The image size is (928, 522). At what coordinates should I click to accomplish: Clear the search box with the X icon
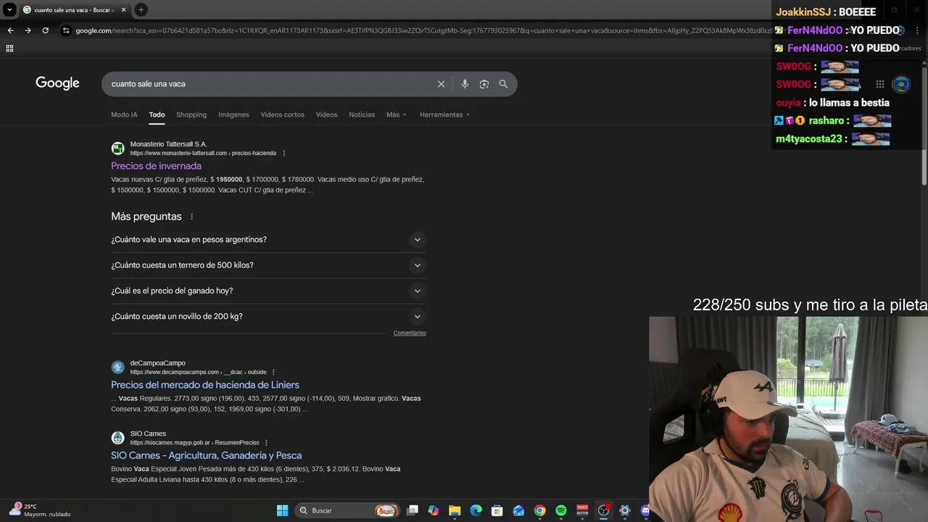coord(441,84)
